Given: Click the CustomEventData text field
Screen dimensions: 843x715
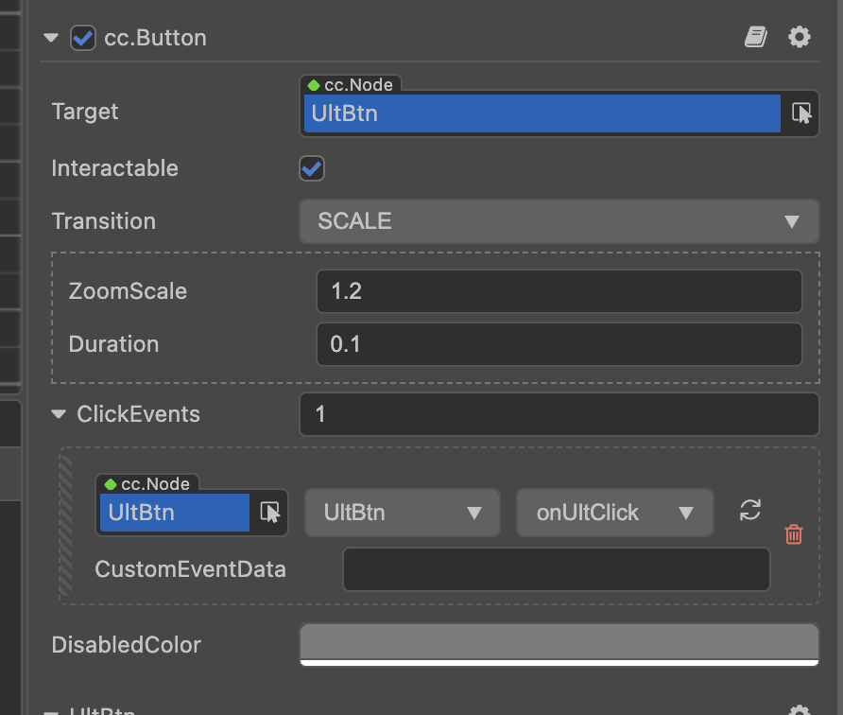Looking at the screenshot, I should (556, 569).
